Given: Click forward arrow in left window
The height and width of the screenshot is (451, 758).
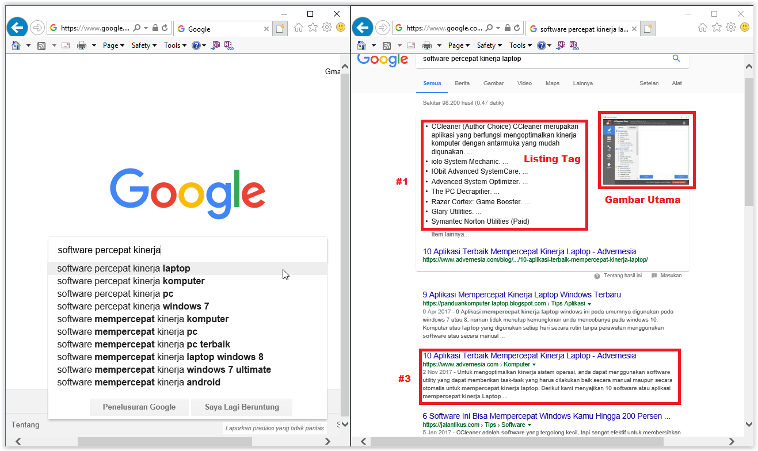Looking at the screenshot, I should [x=37, y=27].
